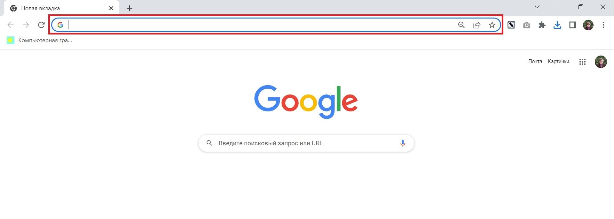Open the "Картинки" link
The image size is (614, 219).
(x=558, y=62)
